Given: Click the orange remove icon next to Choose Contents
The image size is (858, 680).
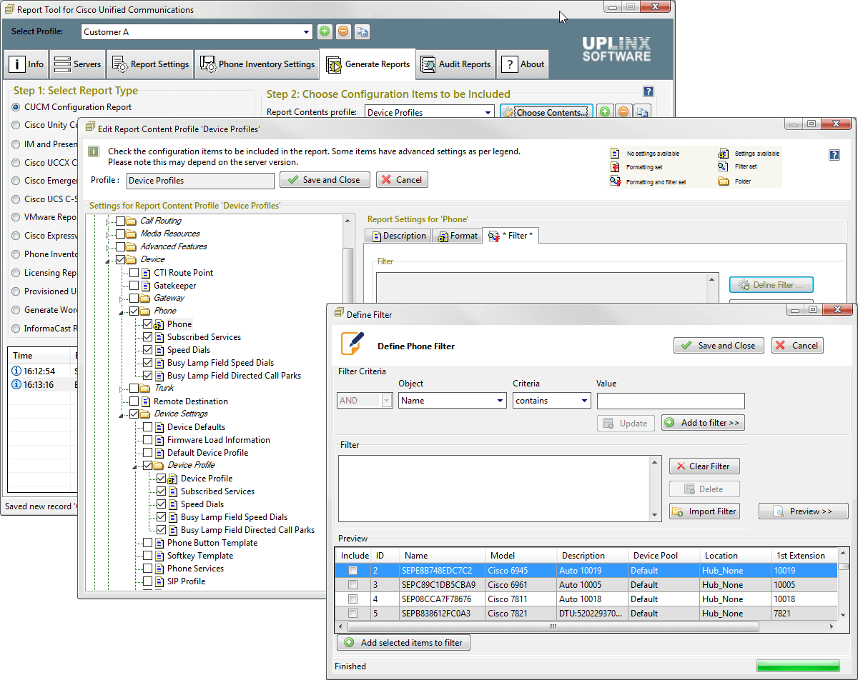Looking at the screenshot, I should click(623, 112).
